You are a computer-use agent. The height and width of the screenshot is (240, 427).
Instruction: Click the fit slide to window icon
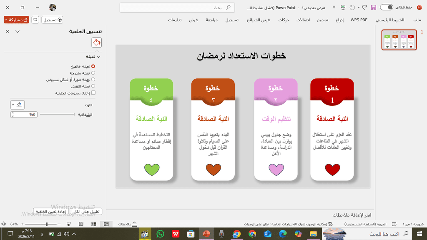pos(3,224)
